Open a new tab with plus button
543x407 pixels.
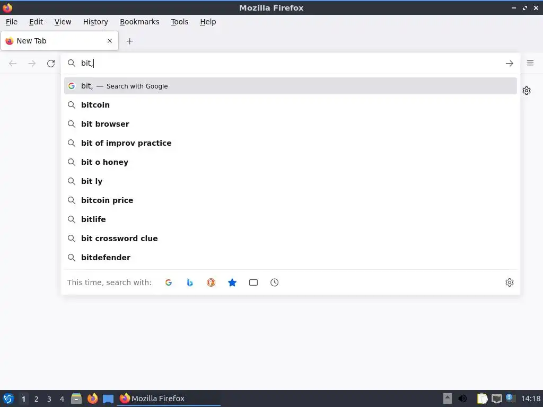click(129, 41)
